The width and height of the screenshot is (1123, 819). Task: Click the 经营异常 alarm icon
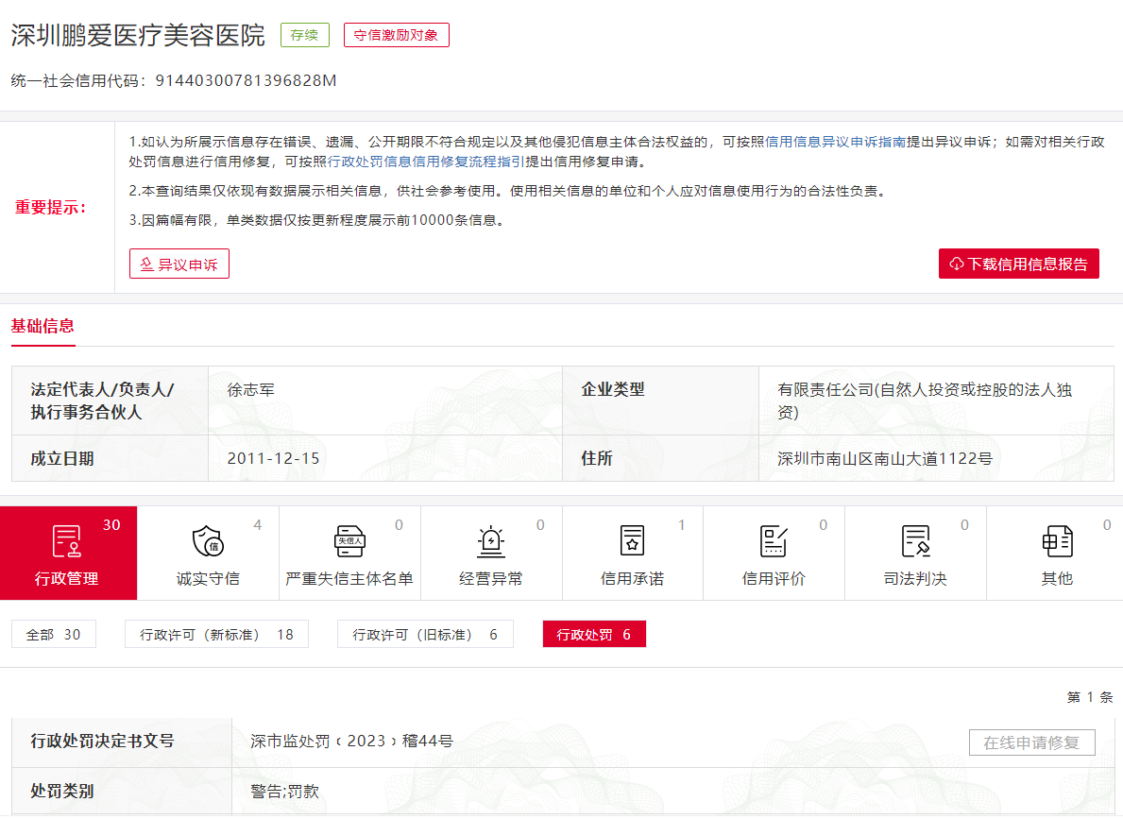[x=491, y=541]
